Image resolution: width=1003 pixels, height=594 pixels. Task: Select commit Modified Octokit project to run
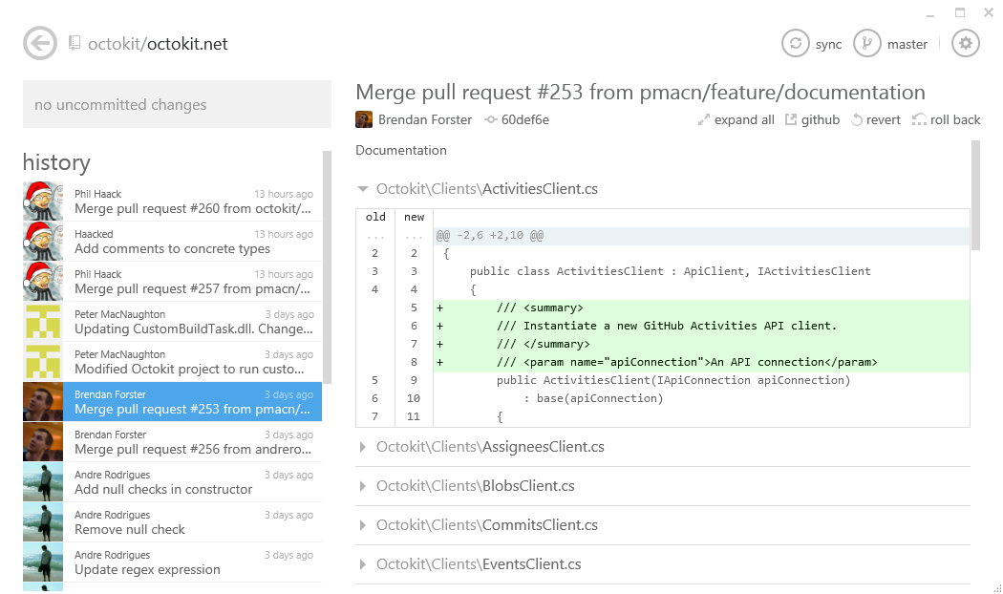pos(172,362)
